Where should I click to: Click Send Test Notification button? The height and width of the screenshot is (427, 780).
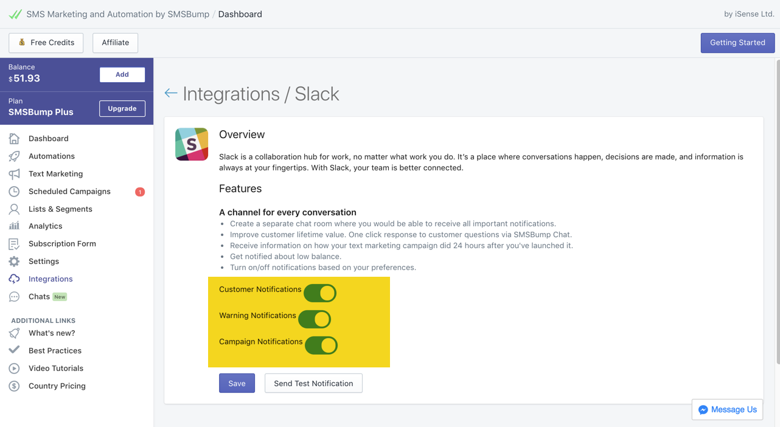point(313,383)
